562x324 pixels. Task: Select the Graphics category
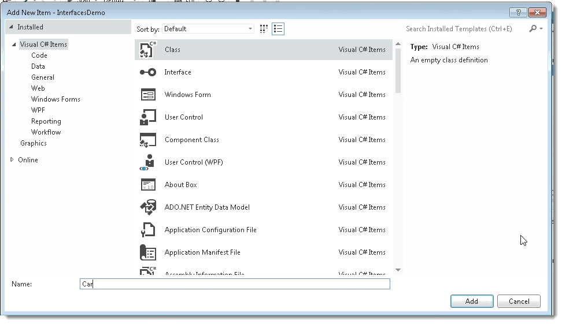coord(34,143)
